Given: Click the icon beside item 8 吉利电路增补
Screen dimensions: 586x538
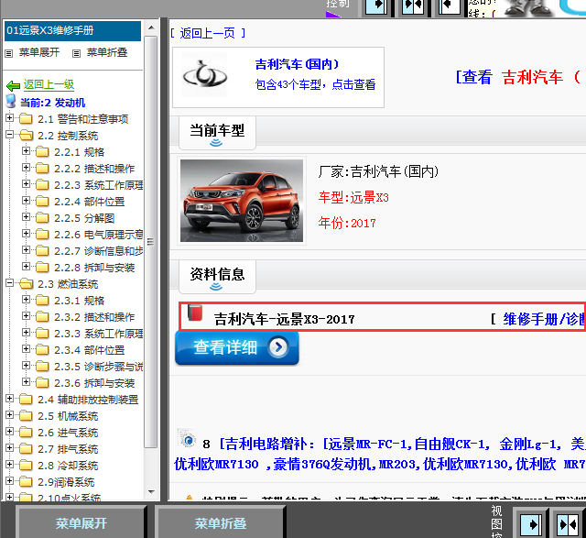Looking at the screenshot, I should click(187, 438).
